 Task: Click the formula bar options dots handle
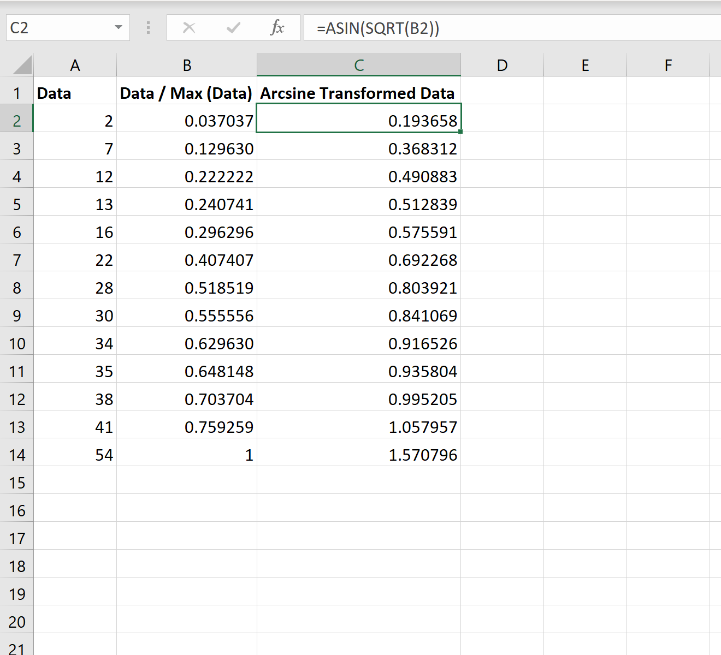click(148, 28)
